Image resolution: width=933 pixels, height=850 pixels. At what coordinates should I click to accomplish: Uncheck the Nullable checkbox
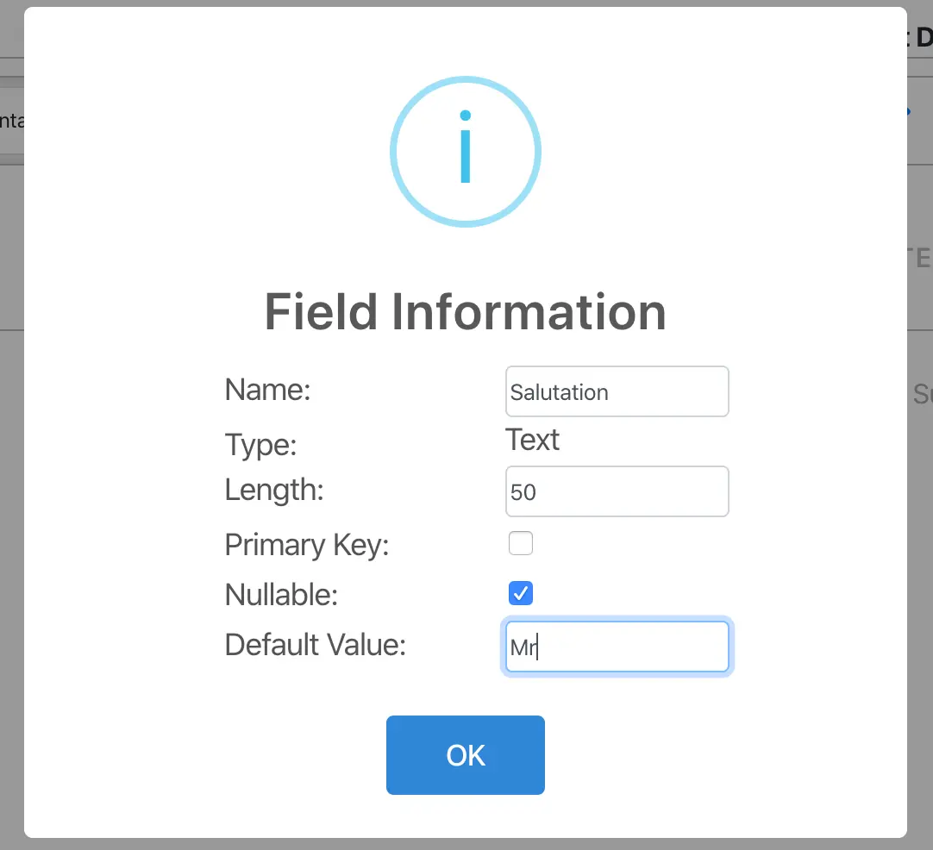521,593
